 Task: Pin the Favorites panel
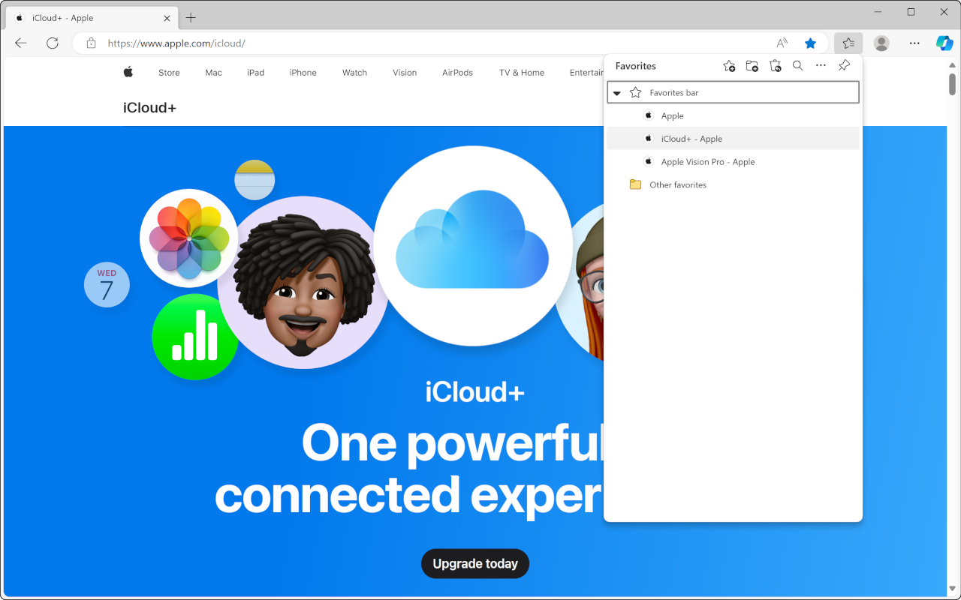(844, 66)
